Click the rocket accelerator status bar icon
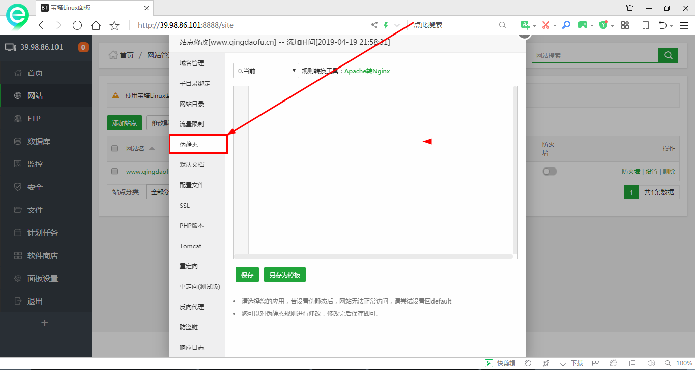The width and height of the screenshot is (695, 370). pyautogui.click(x=546, y=363)
